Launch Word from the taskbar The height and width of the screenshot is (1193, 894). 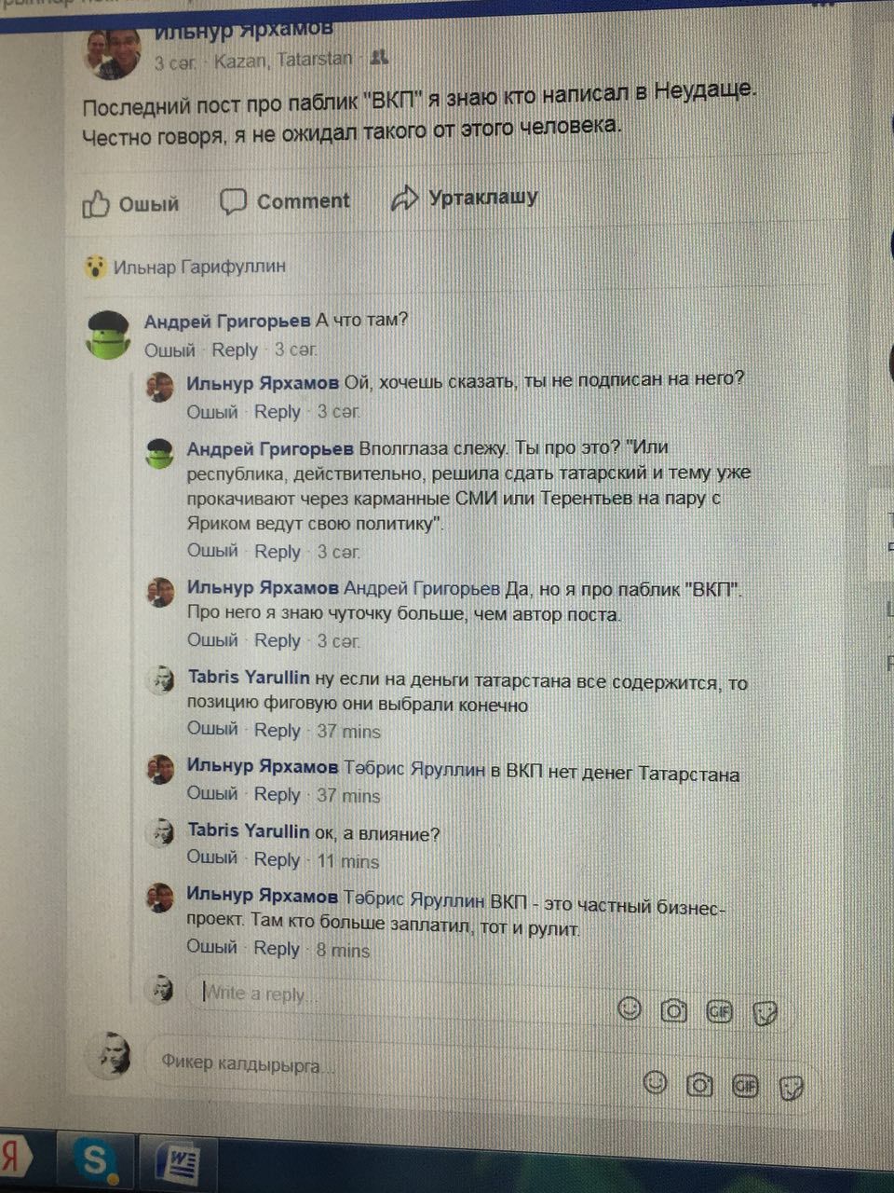(x=177, y=1165)
